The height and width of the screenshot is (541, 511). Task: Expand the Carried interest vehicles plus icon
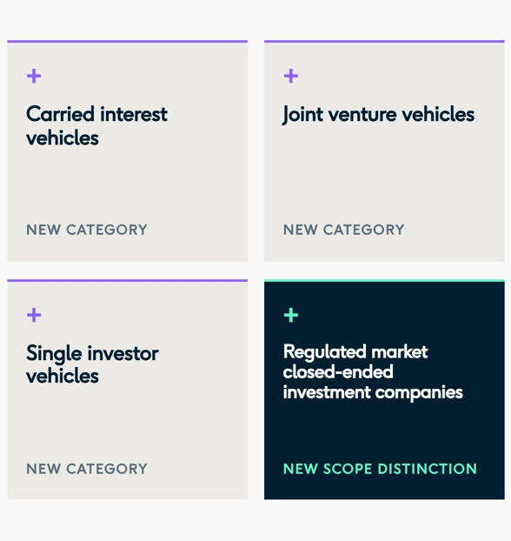(34, 76)
